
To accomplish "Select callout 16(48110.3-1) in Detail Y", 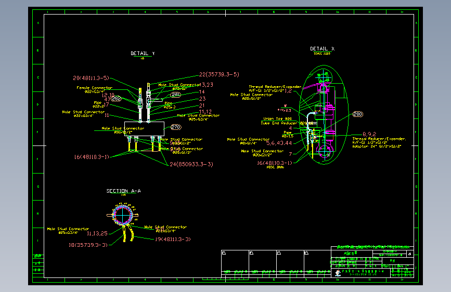I will (x=92, y=157).
